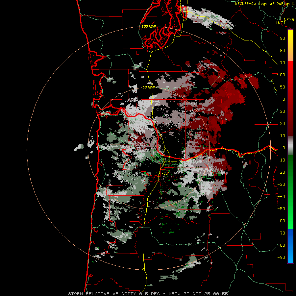Click the -70 knot label on color scale
Image resolution: width=296 pixels, height=296 pixels.
[x=281, y=233]
